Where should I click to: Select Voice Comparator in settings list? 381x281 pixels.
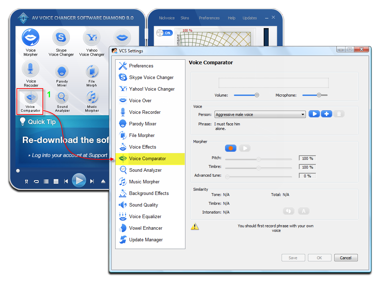(x=150, y=158)
